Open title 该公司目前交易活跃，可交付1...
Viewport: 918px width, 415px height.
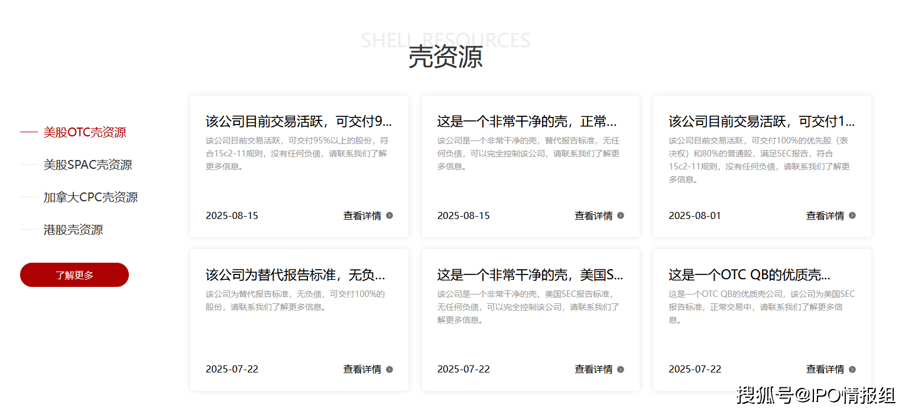[x=761, y=122]
